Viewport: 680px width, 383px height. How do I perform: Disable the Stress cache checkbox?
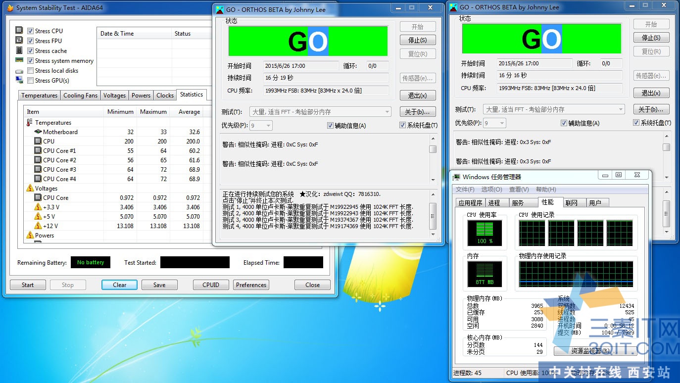click(x=31, y=50)
